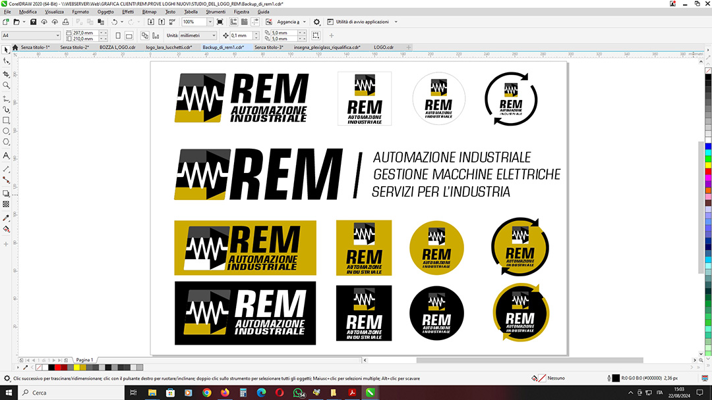Click the Aggancia a button

[x=287, y=22]
